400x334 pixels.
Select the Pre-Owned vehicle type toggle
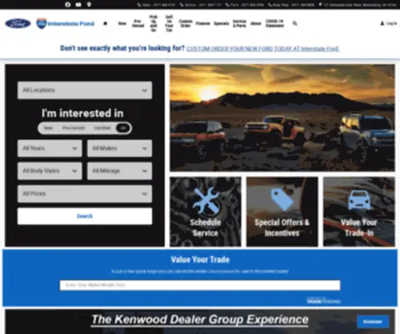point(74,128)
